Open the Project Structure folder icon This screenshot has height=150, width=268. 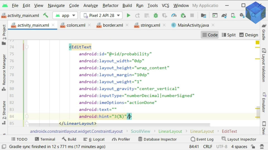tap(204, 16)
